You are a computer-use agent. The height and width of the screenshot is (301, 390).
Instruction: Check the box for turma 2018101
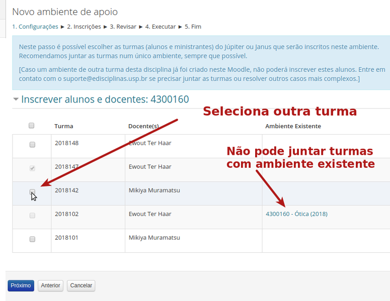[x=32, y=239]
